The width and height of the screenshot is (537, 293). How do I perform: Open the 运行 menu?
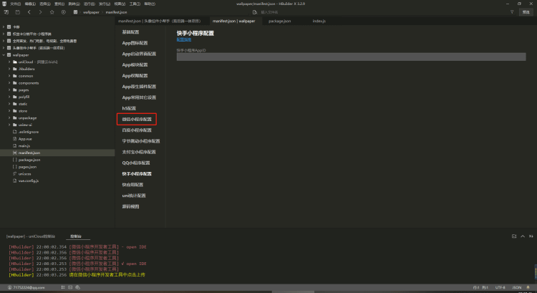pyautogui.click(x=89, y=4)
